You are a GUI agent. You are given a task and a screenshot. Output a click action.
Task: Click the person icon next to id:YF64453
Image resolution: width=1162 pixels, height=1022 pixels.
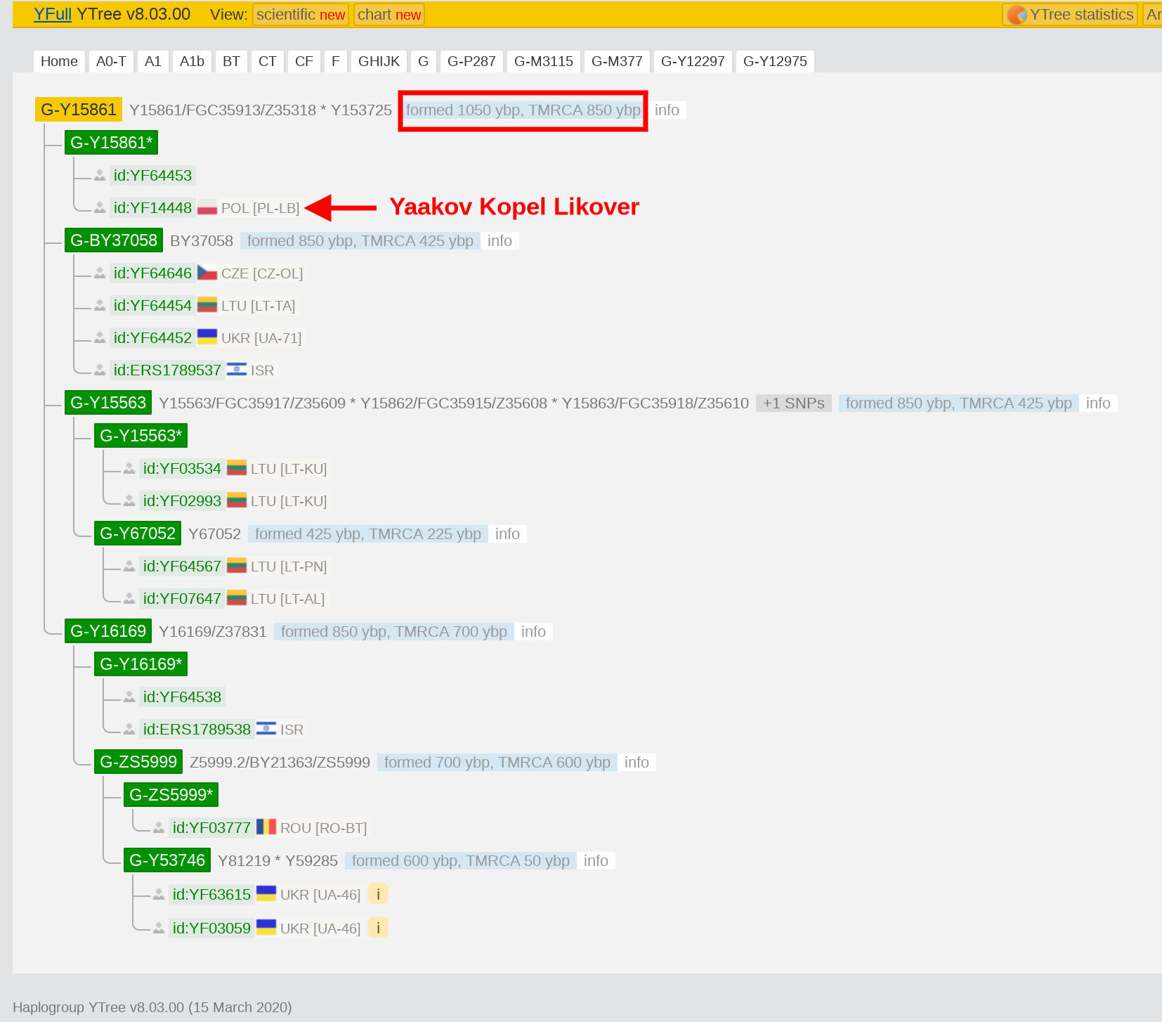[x=100, y=176]
